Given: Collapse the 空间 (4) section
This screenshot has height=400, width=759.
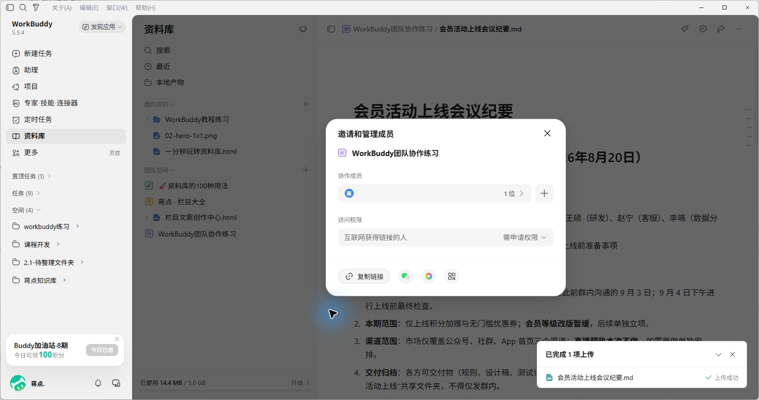Looking at the screenshot, I should tap(26, 210).
